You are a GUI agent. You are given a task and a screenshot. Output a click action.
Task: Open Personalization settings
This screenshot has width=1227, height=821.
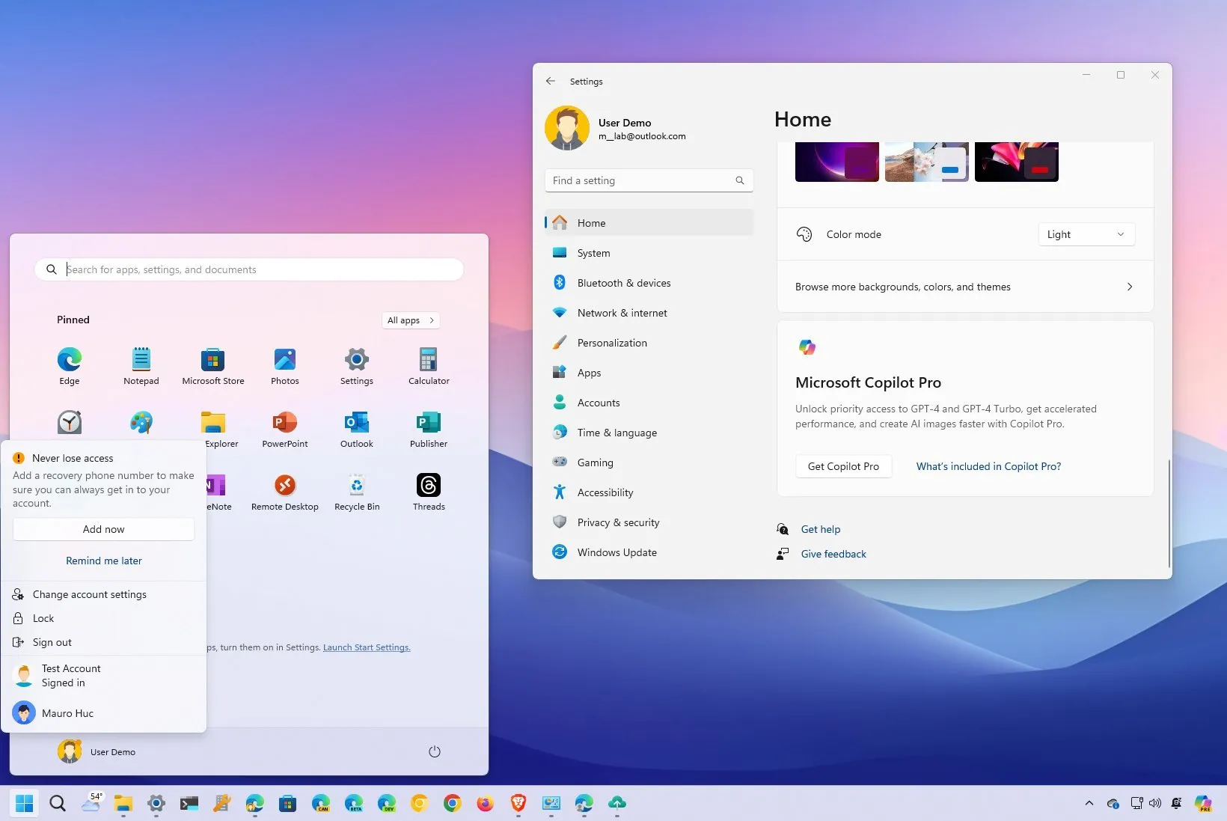(x=649, y=343)
